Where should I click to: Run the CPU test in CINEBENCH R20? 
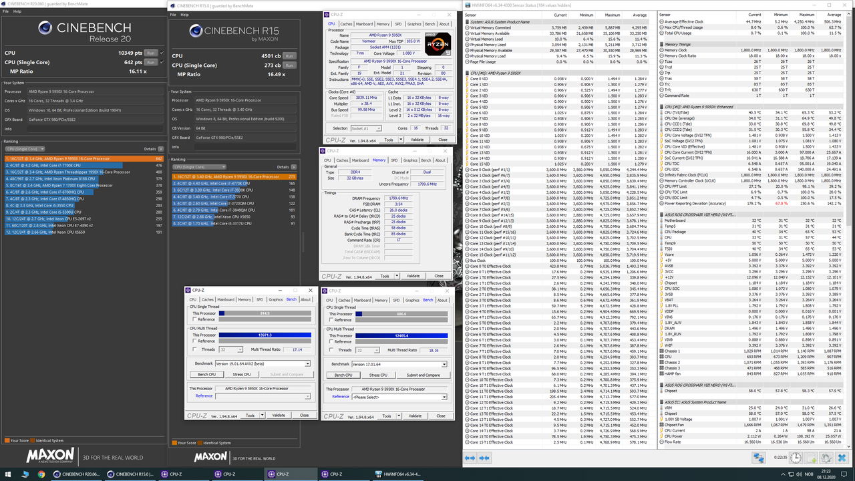[151, 52]
